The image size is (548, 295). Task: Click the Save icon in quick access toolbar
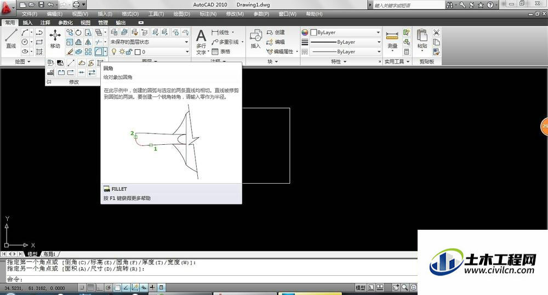coord(41,4)
